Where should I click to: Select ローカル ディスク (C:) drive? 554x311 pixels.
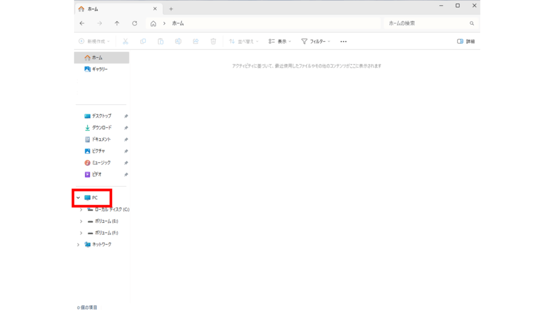(108, 209)
